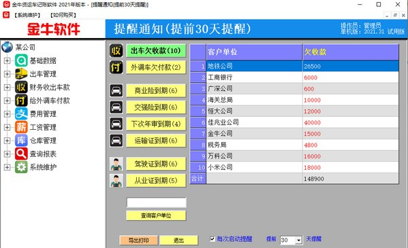Click the total value 148900
This screenshot has height=248, width=408.
(314, 179)
